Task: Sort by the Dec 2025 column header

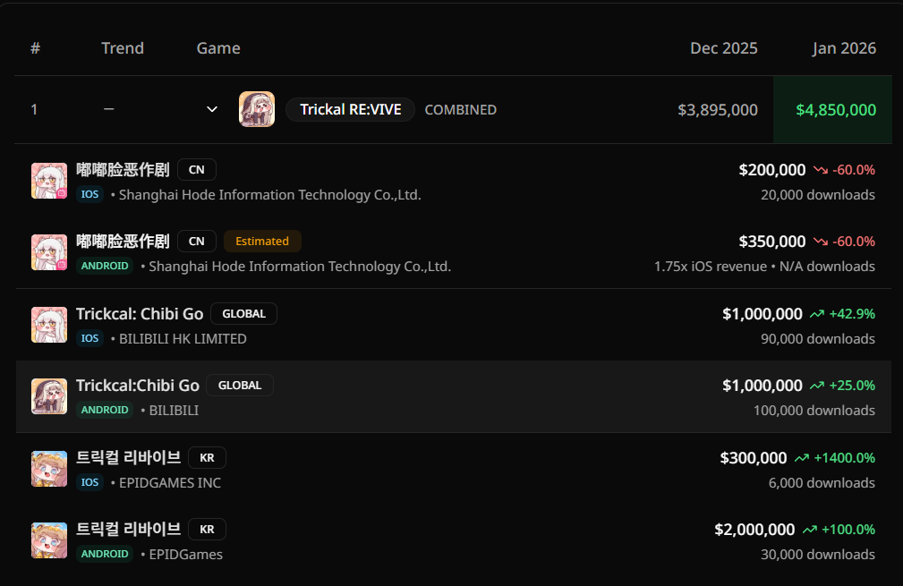Action: (x=723, y=48)
